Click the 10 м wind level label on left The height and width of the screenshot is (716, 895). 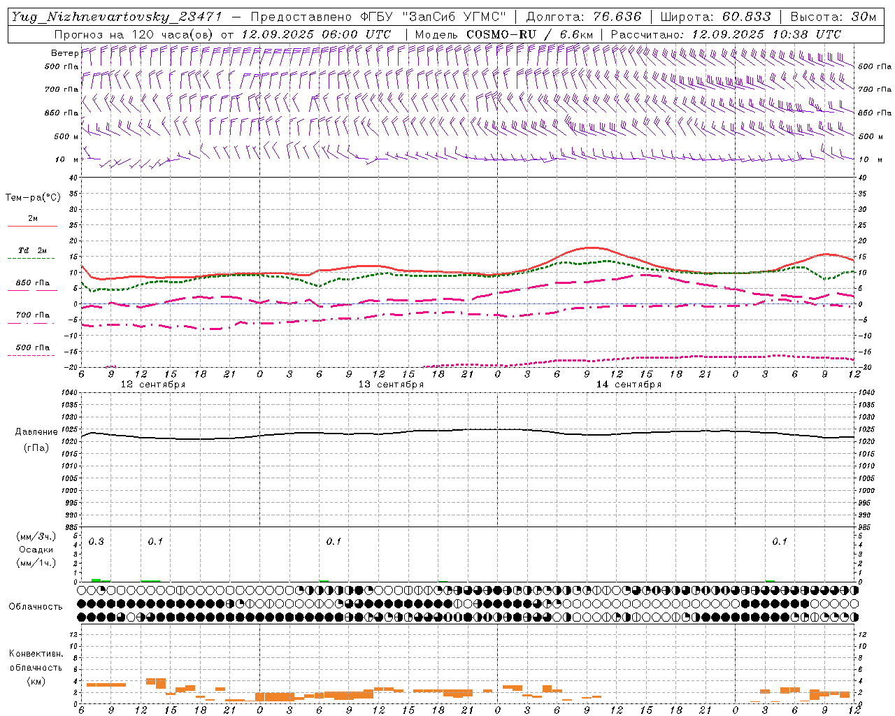[67, 159]
